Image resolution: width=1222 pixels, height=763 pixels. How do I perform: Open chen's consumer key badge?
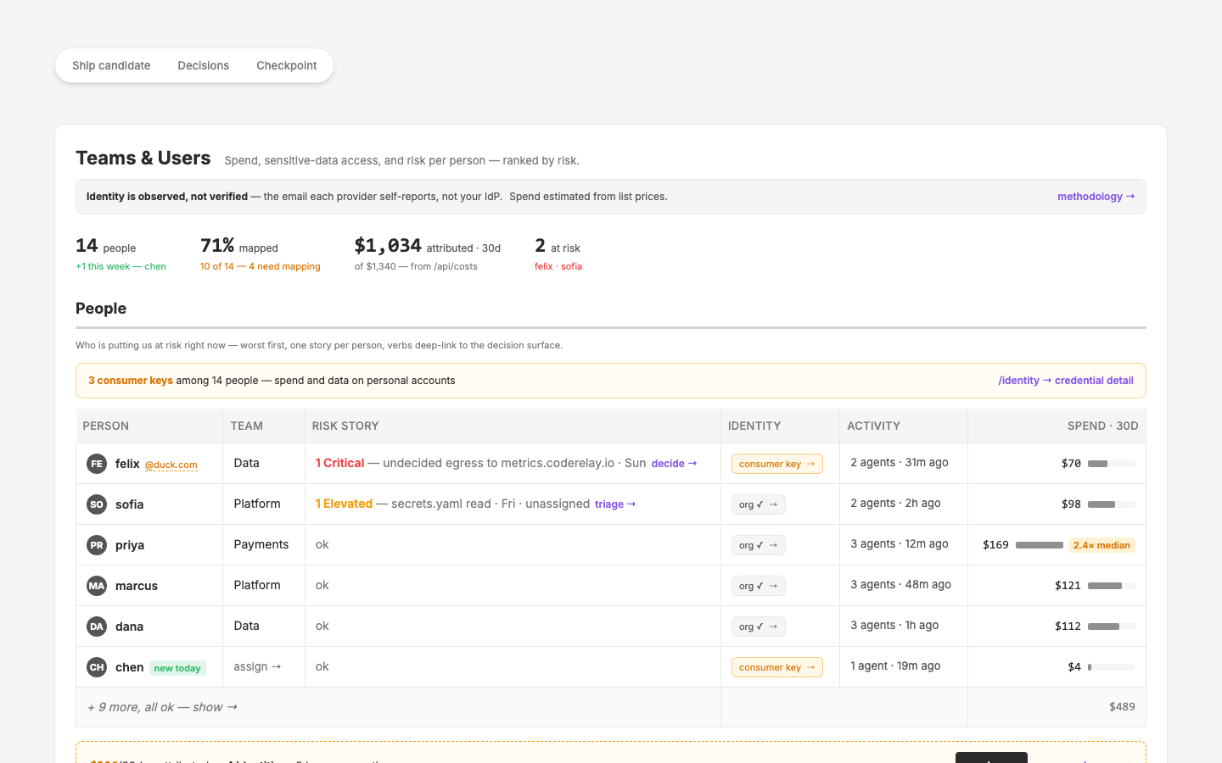(777, 667)
